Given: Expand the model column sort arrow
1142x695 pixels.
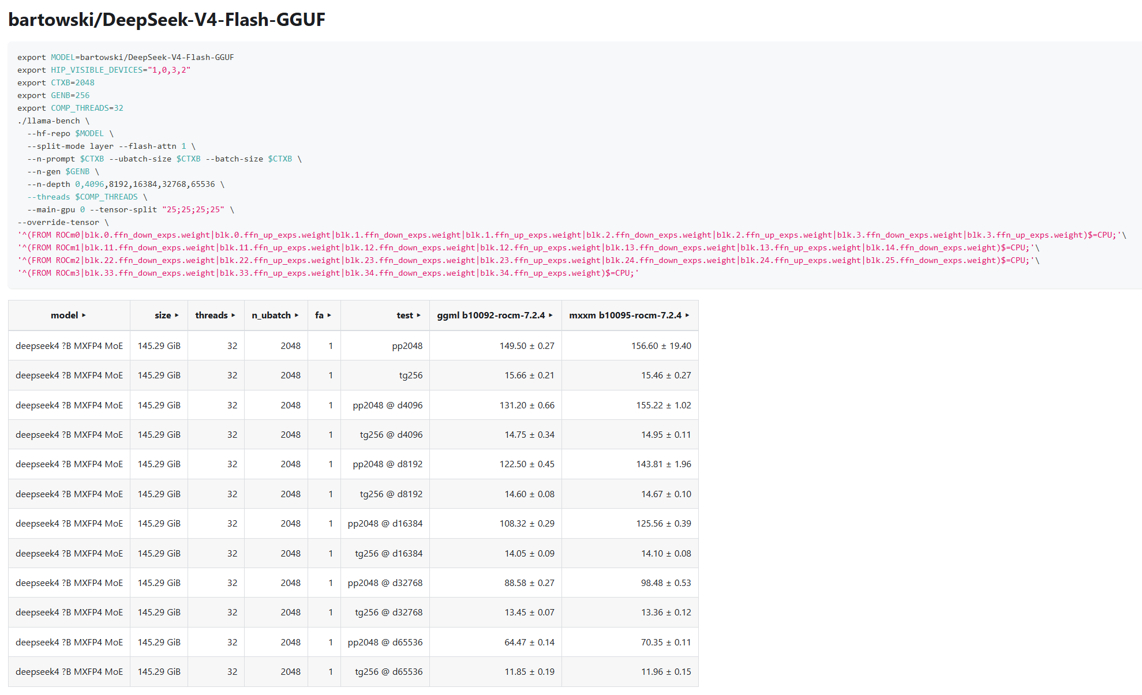Looking at the screenshot, I should tap(84, 315).
